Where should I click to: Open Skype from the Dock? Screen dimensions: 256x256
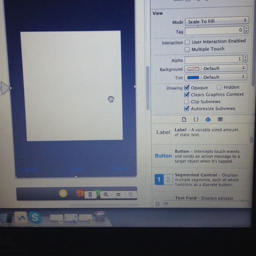click(35, 218)
